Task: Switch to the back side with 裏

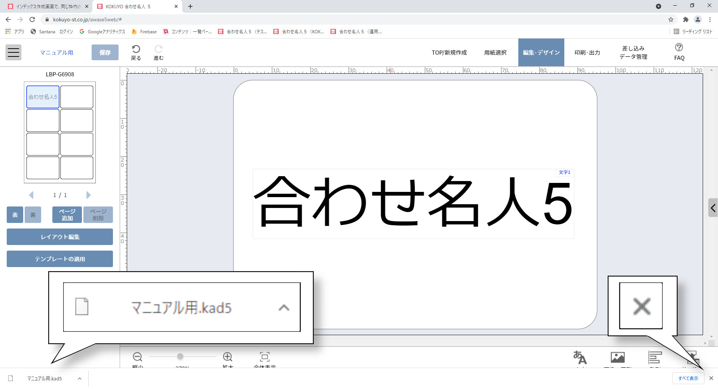Action: 33,215
